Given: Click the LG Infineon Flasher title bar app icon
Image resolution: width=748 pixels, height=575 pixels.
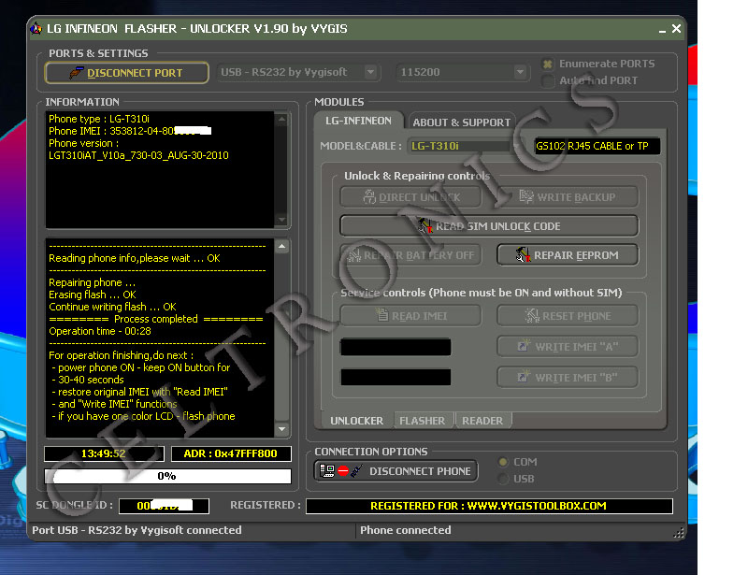Looking at the screenshot, I should click(x=36, y=29).
